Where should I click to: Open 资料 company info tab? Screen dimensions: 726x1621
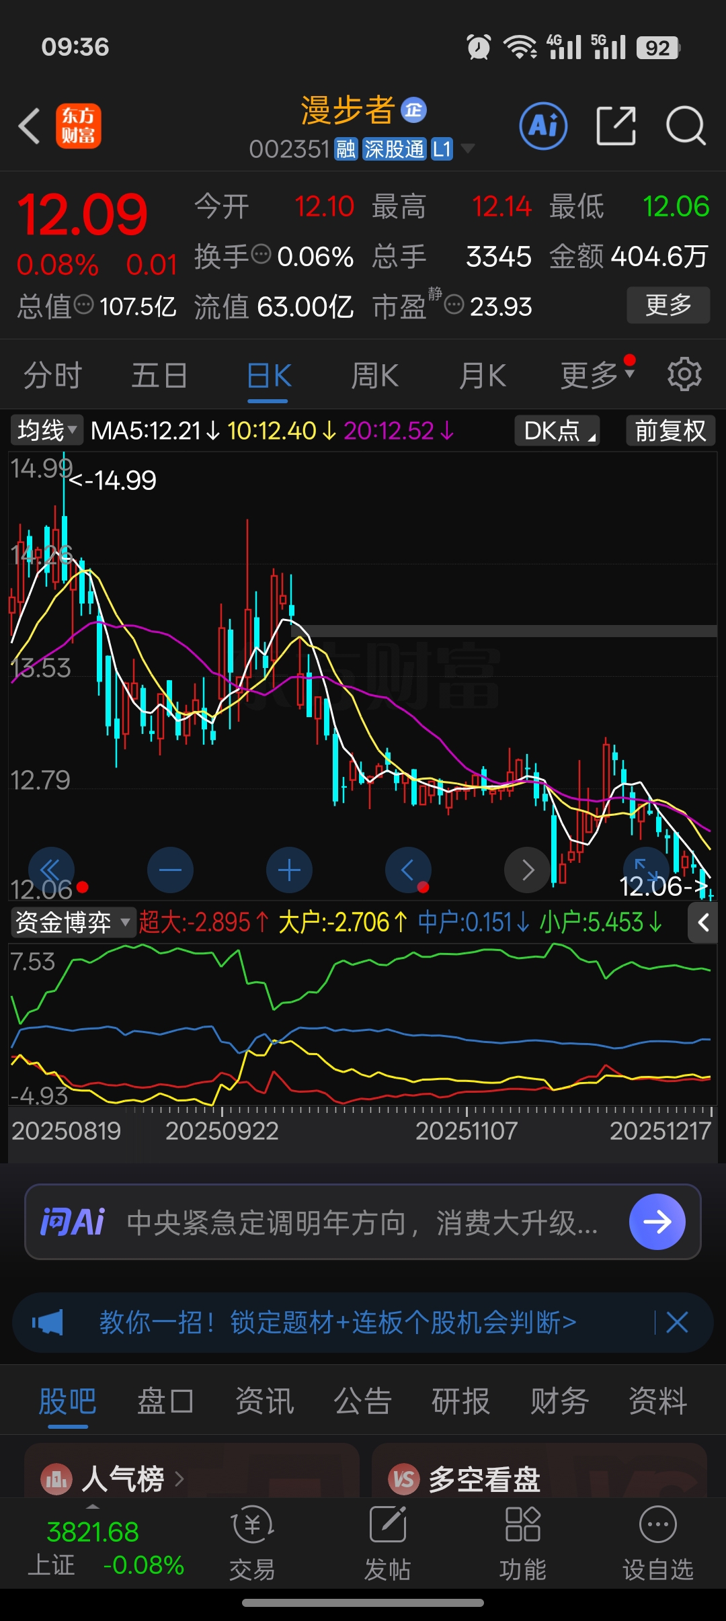click(x=657, y=1401)
